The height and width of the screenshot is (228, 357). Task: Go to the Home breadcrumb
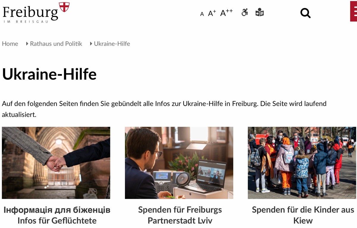(x=10, y=44)
